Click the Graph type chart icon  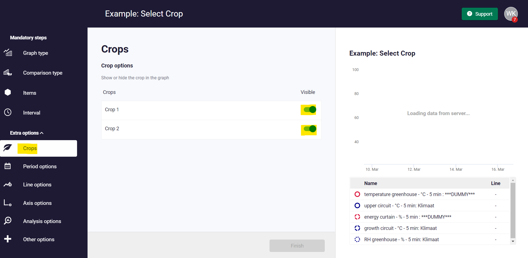coord(8,52)
